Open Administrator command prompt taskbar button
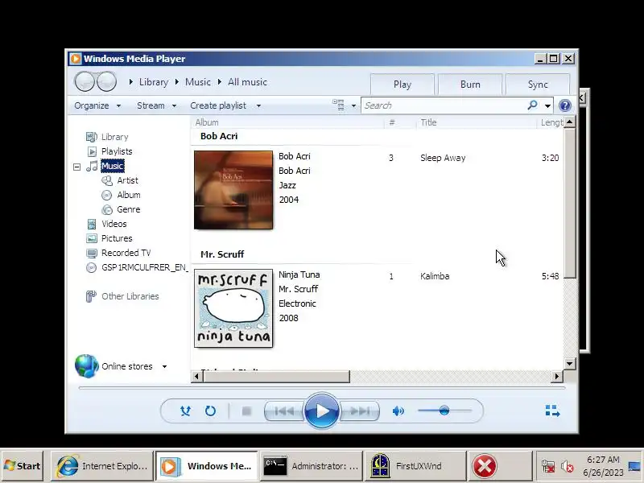644x483 pixels. click(x=311, y=466)
